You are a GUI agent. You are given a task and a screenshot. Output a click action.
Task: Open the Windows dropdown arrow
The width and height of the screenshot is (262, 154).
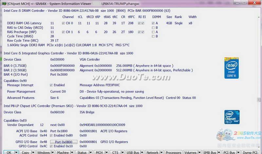[52, 152]
